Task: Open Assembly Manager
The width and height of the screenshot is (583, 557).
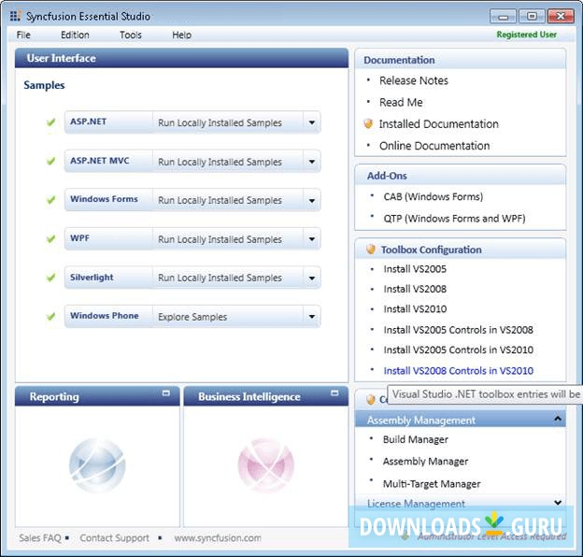Action: click(x=425, y=462)
